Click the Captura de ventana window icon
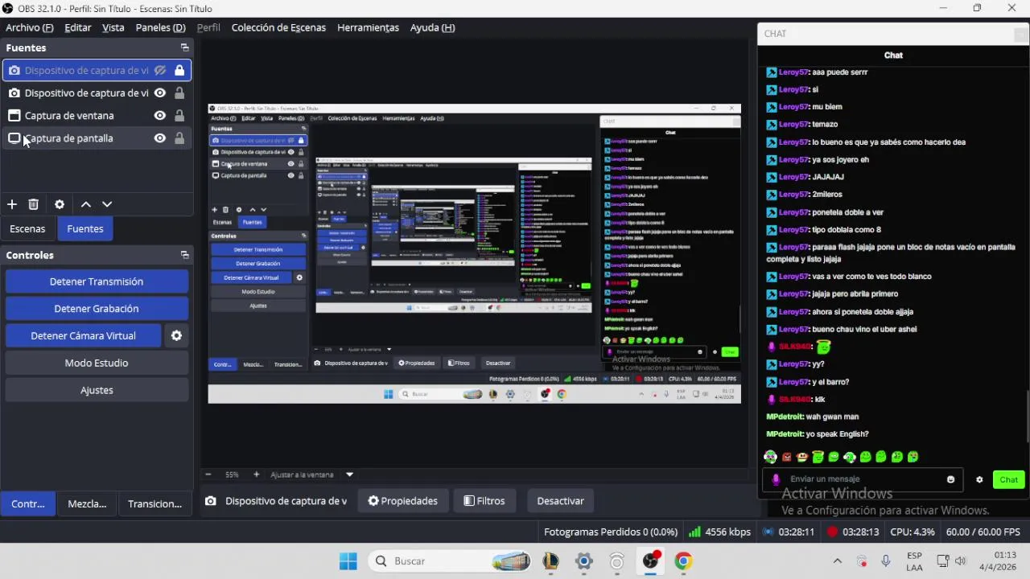The height and width of the screenshot is (579, 1030). 14,115
